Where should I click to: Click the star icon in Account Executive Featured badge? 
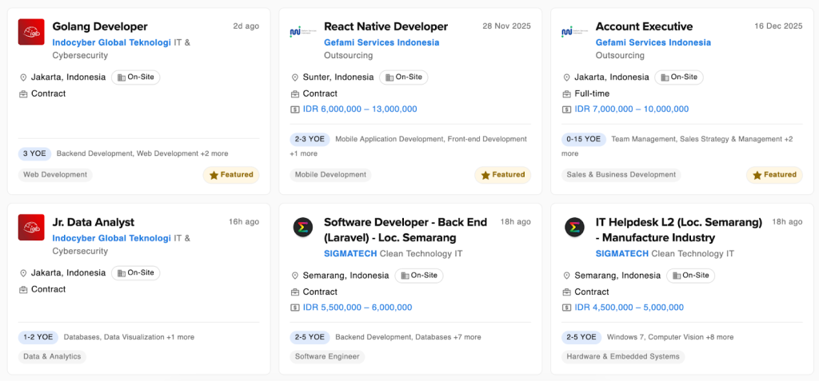(757, 176)
